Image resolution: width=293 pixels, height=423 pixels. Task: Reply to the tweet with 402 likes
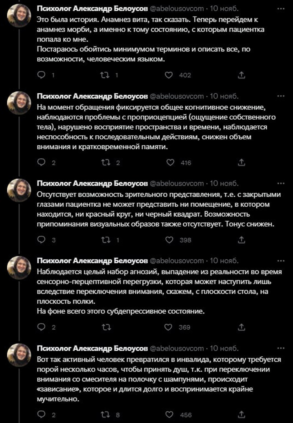click(x=41, y=75)
